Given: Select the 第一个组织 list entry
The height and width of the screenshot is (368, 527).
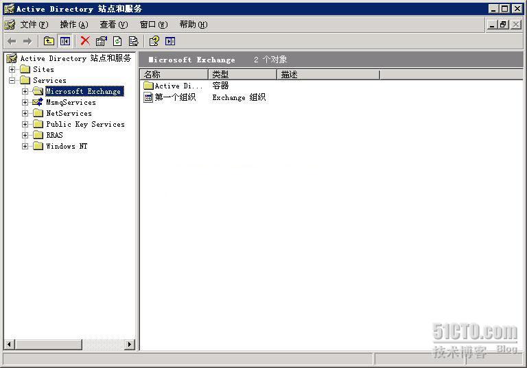Looking at the screenshot, I should coord(175,97).
